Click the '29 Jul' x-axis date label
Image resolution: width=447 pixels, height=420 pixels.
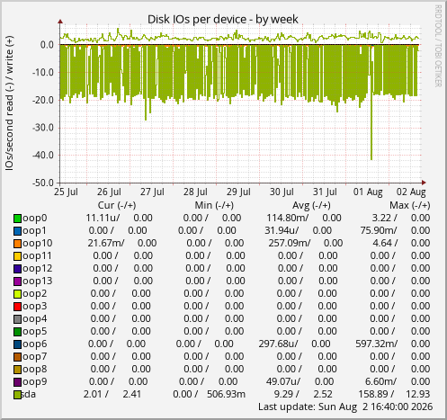click(x=238, y=192)
